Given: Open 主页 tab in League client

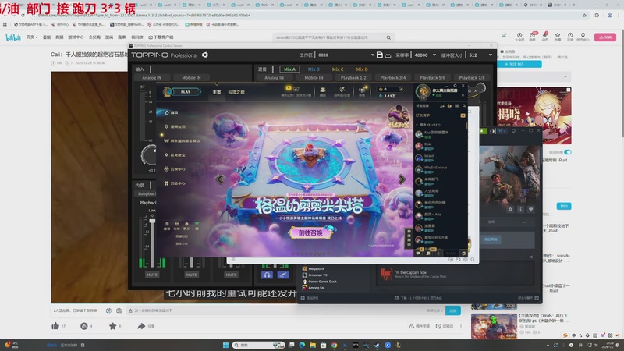Looking at the screenshot, I should click(217, 92).
